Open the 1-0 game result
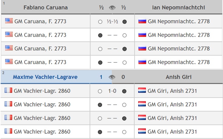This screenshot has height=139, width=223. tap(112, 91)
